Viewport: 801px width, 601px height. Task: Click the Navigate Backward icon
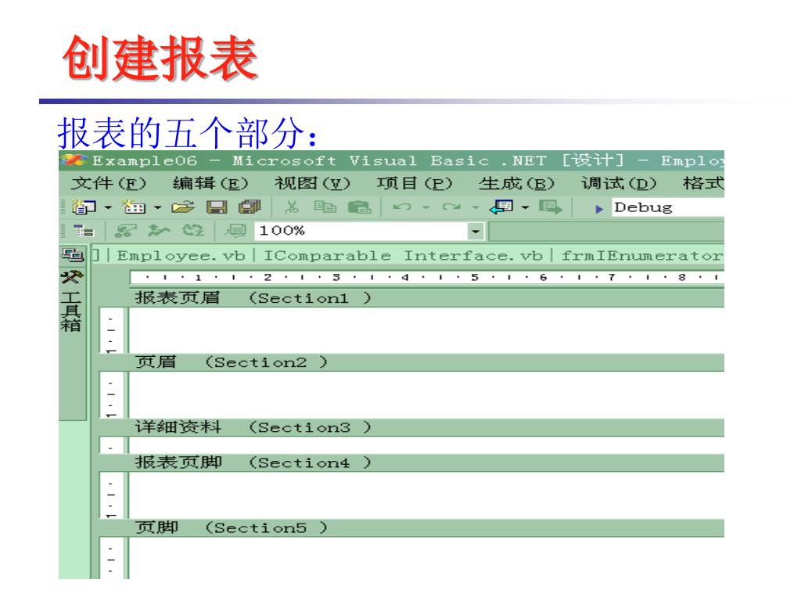501,207
